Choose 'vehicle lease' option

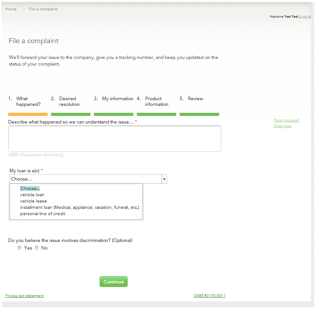pos(33,201)
